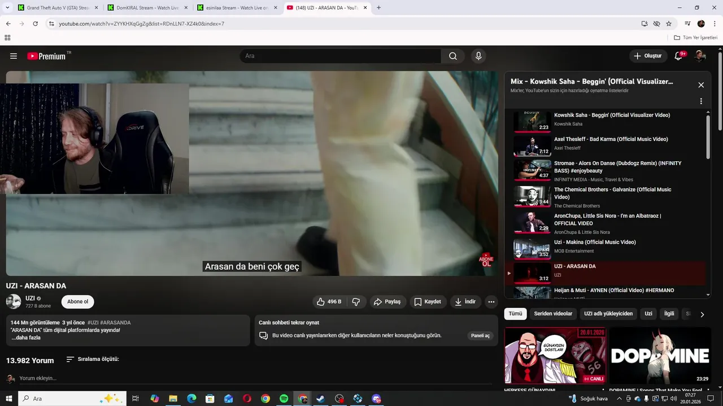Click ABONE OL watermark on video
Image resolution: width=723 pixels, height=406 pixels.
486,260
